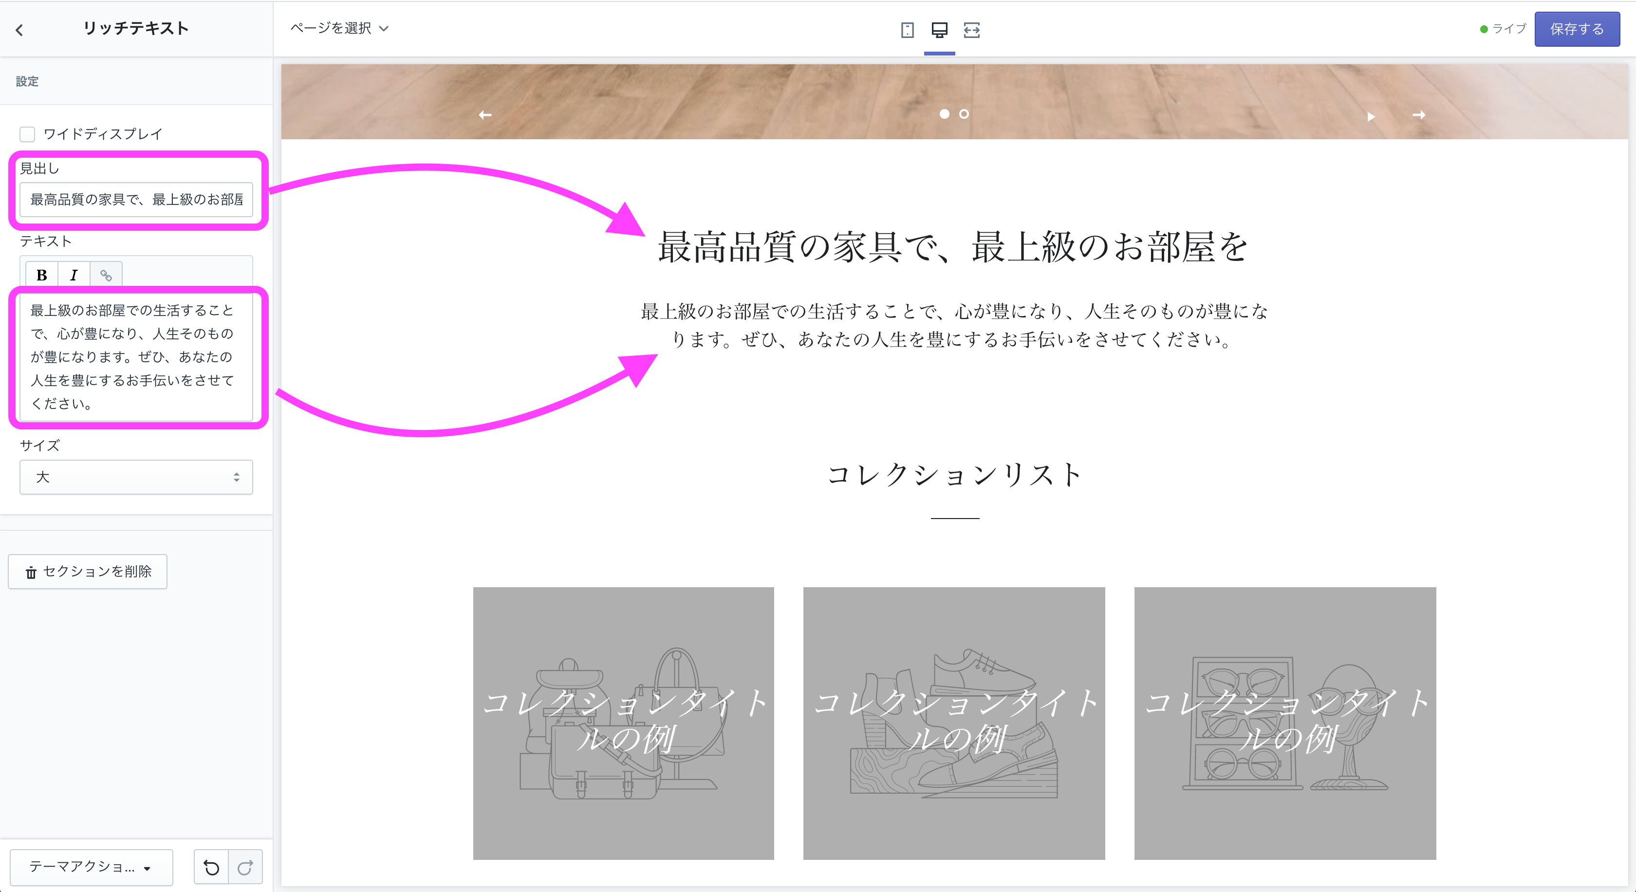Apply italic formatting in the テキスト editor
Viewport: 1636px width, 892px height.
tap(73, 274)
